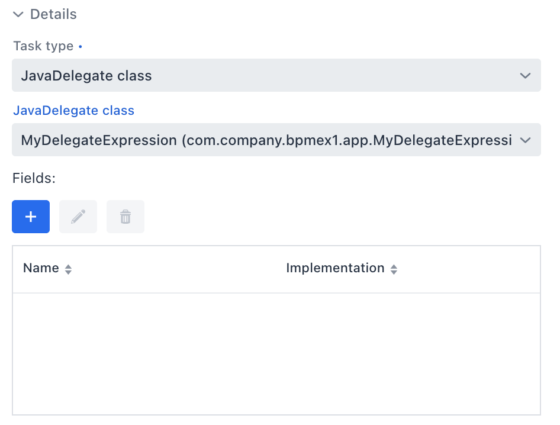Image resolution: width=560 pixels, height=425 pixels.
Task: Open the Task type dropdown chevron
Action: tap(524, 75)
